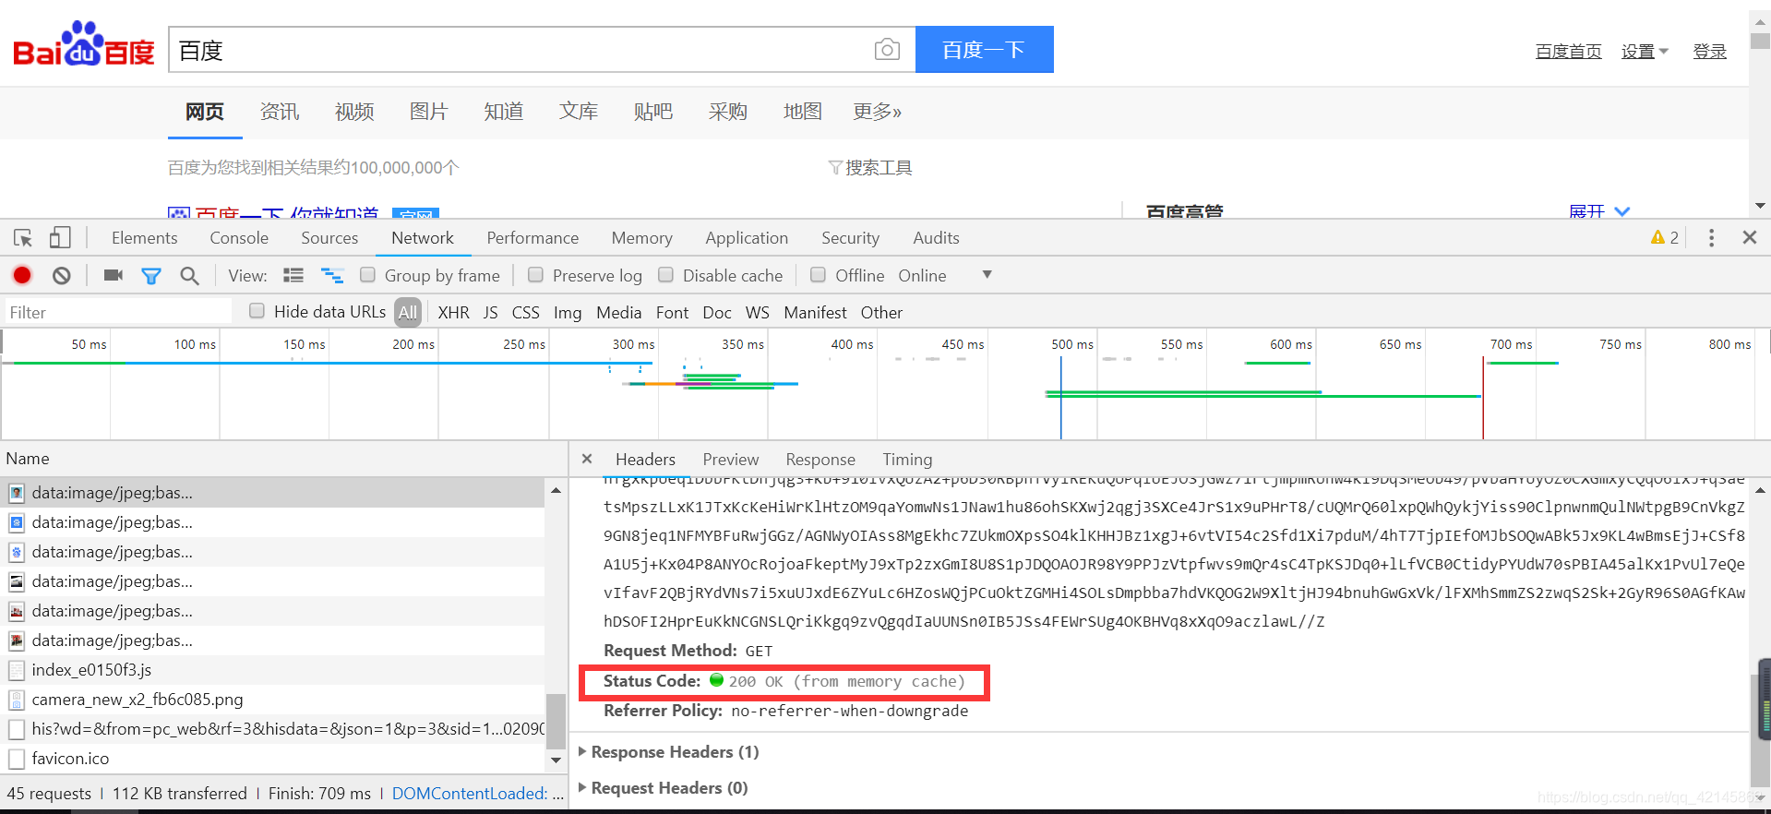The width and height of the screenshot is (1771, 814).
Task: Open the Timing tab
Action: point(907,459)
